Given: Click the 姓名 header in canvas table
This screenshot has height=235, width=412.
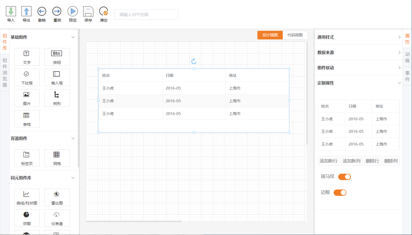Looking at the screenshot, I should tap(106, 76).
